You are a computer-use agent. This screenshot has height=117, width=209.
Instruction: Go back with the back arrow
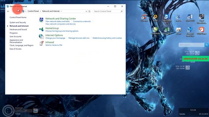coord(8,11)
